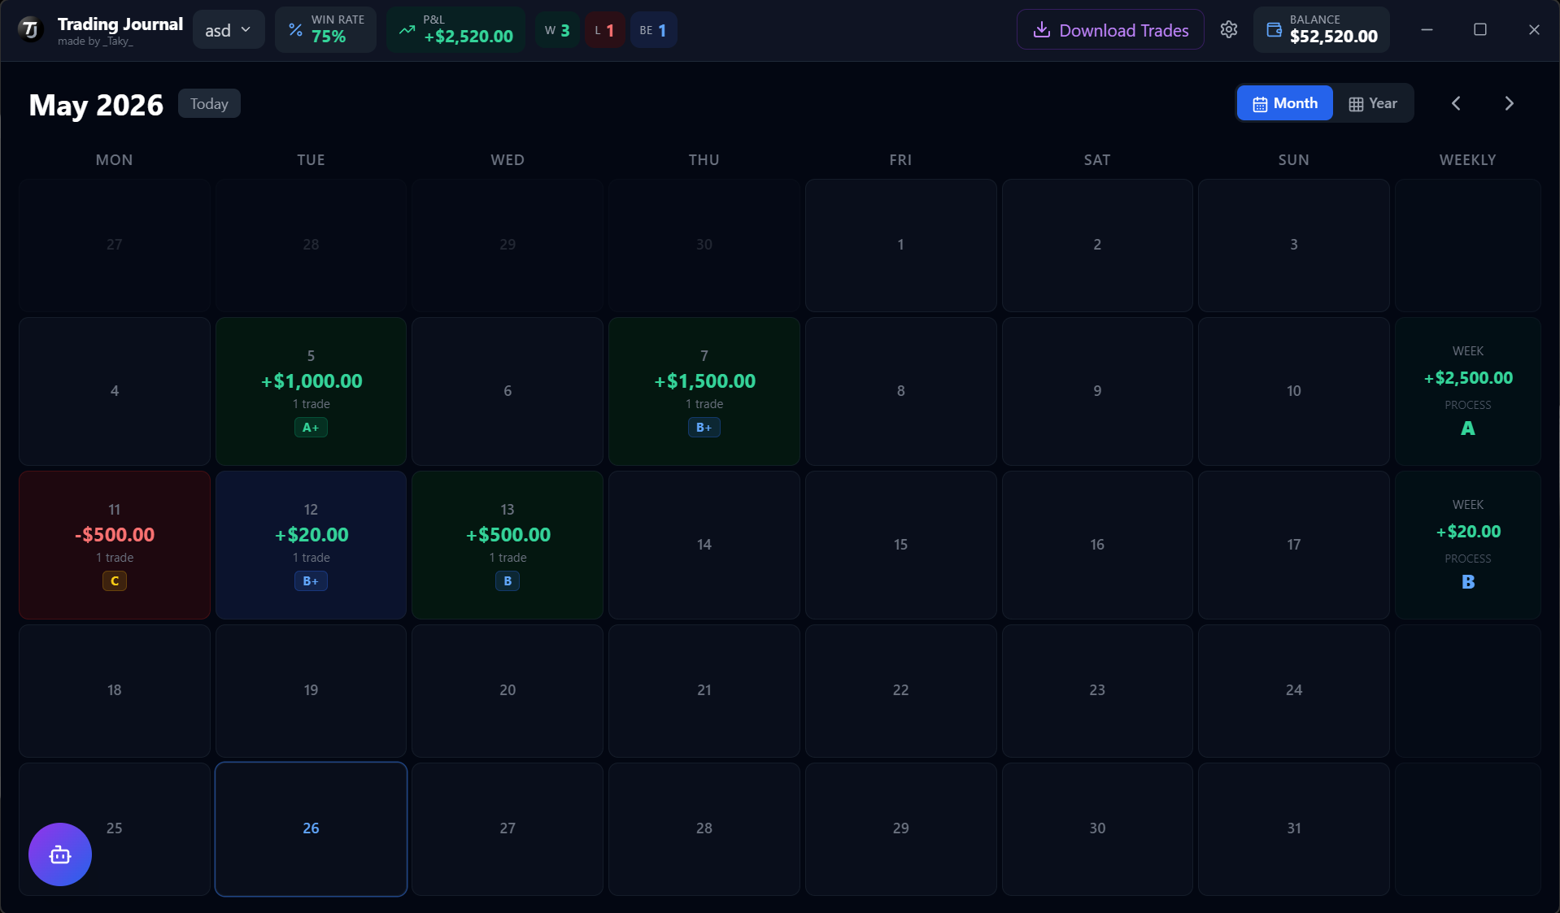
Task: Click the trending arrow icon in P&L
Action: (x=407, y=30)
